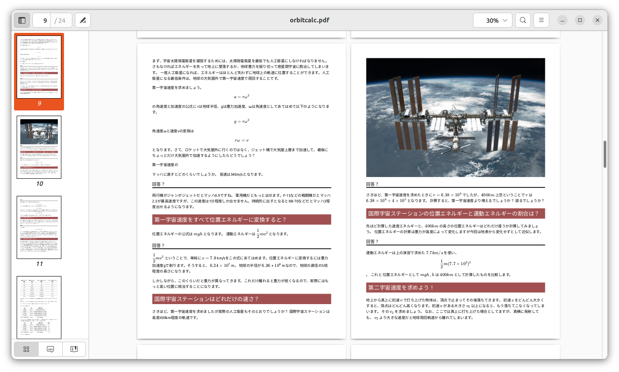
Task: Select page 9 thumbnail
Action: tap(39, 67)
